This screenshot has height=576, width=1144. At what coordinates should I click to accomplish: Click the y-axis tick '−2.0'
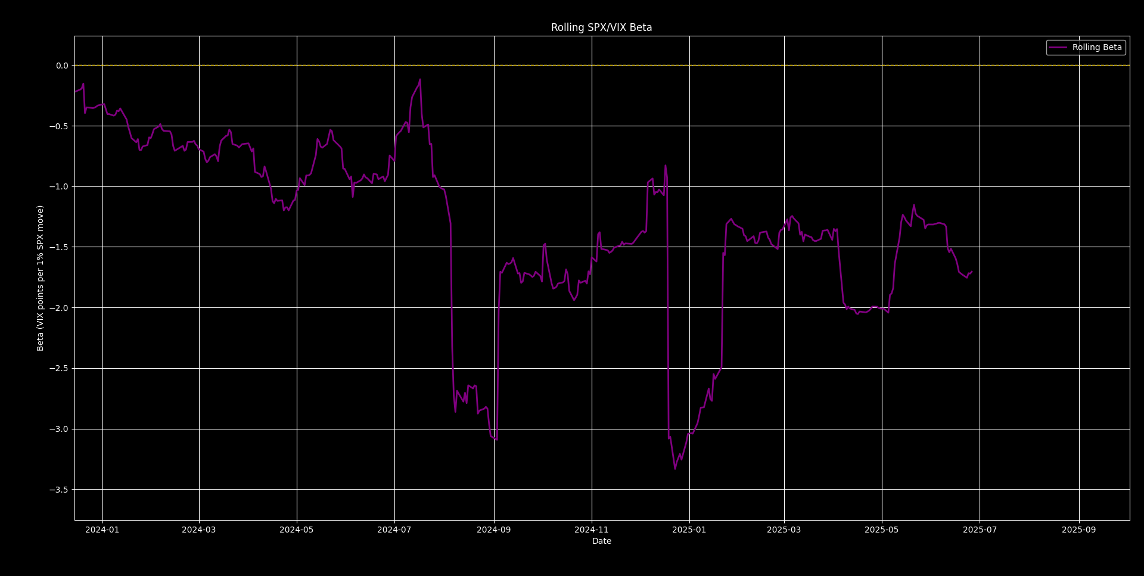point(58,308)
